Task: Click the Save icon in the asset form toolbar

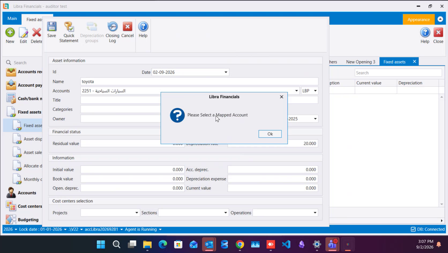Action: (x=52, y=29)
